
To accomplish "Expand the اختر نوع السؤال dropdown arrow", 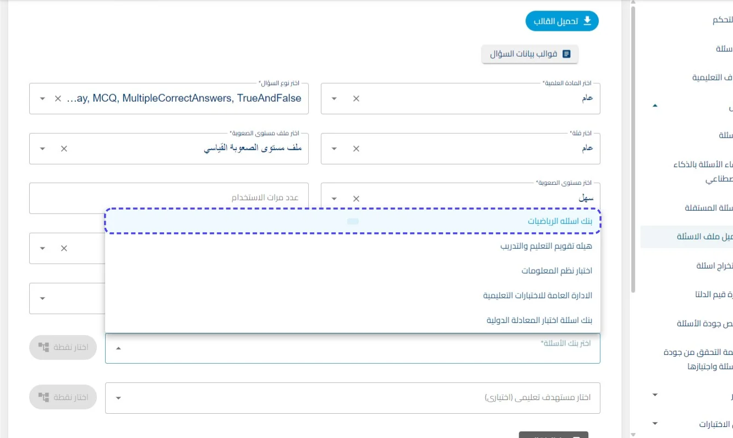I will [x=42, y=98].
